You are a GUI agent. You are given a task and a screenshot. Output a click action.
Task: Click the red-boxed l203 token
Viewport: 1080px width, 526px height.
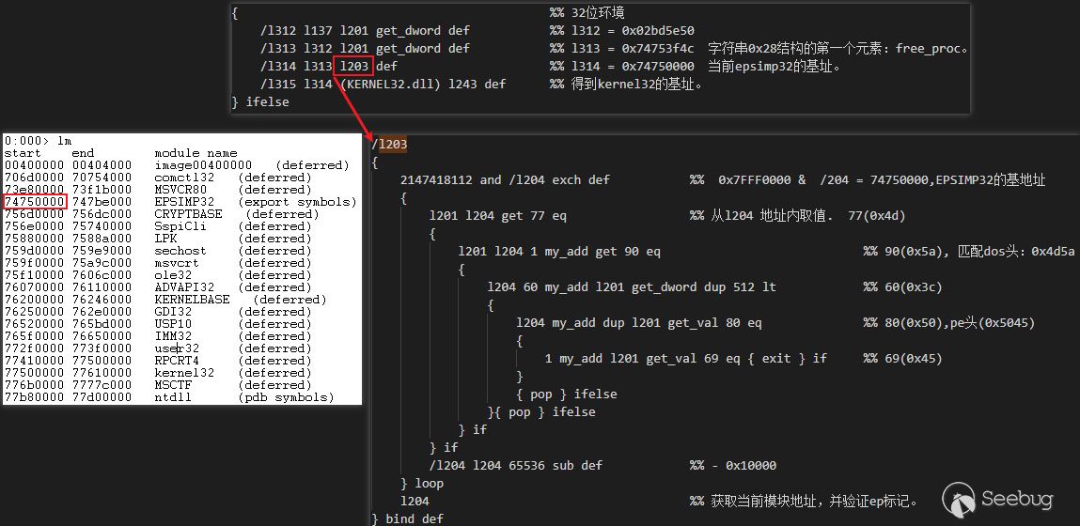(x=354, y=66)
